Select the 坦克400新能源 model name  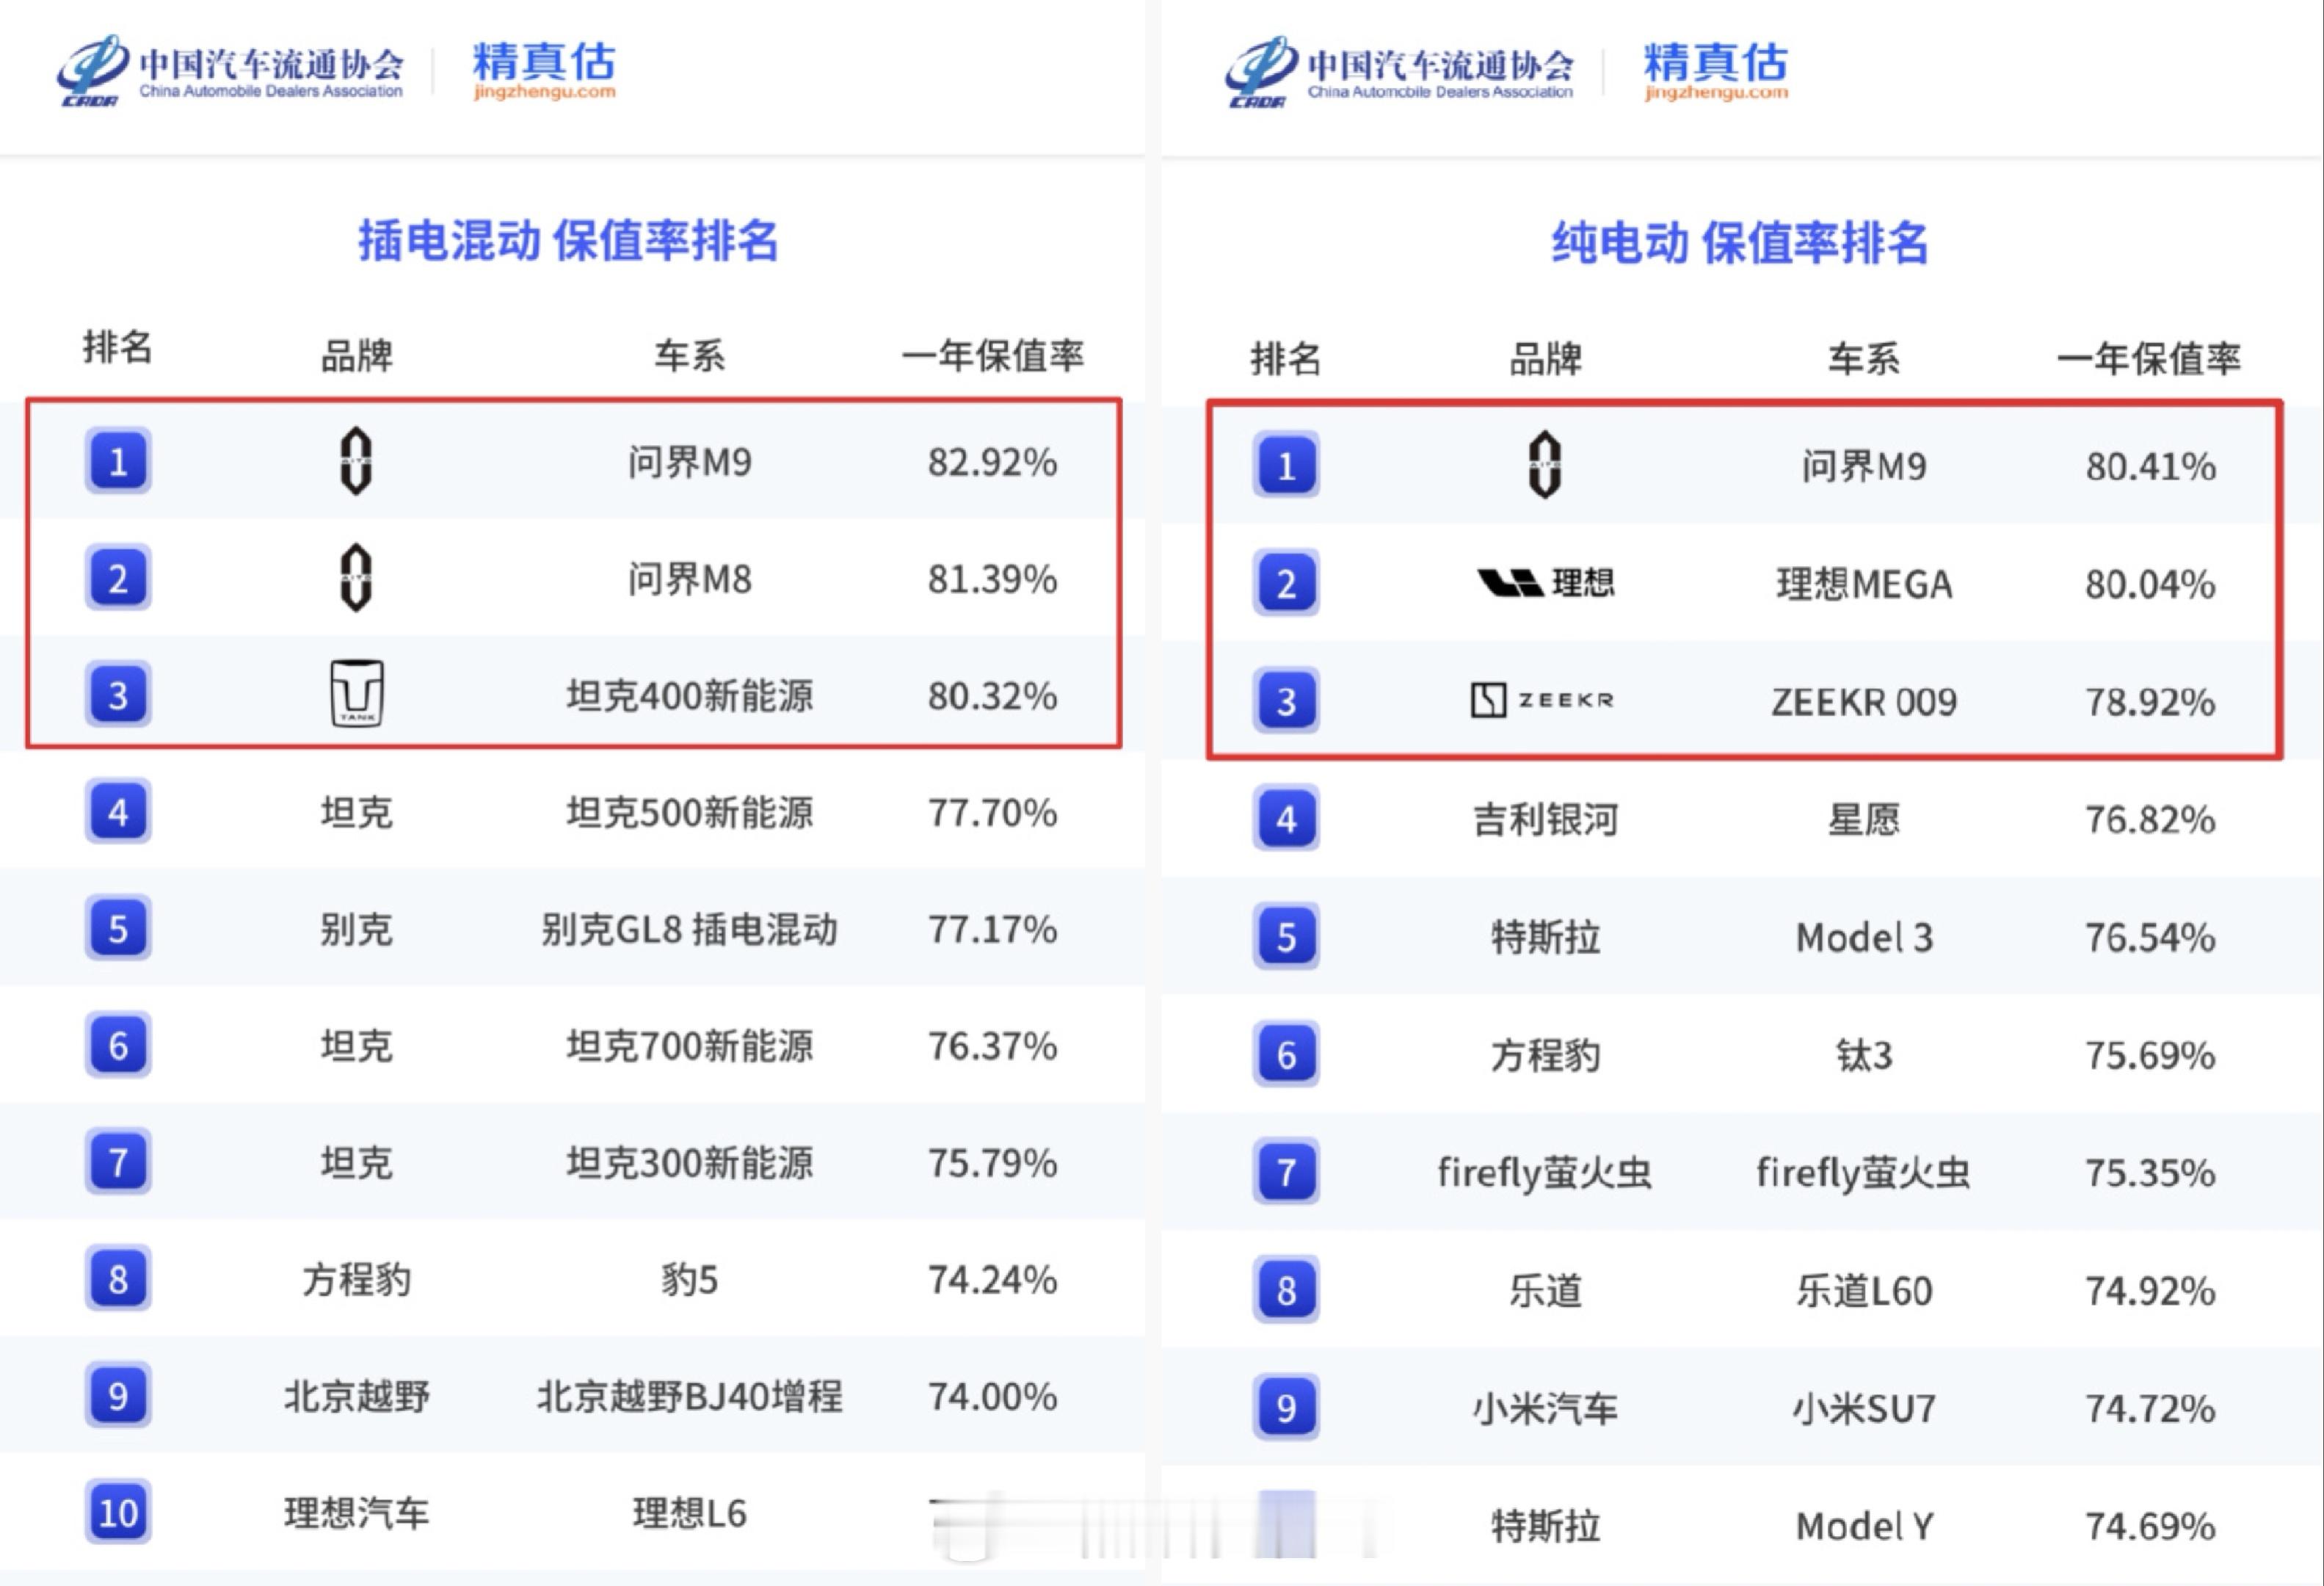click(690, 695)
